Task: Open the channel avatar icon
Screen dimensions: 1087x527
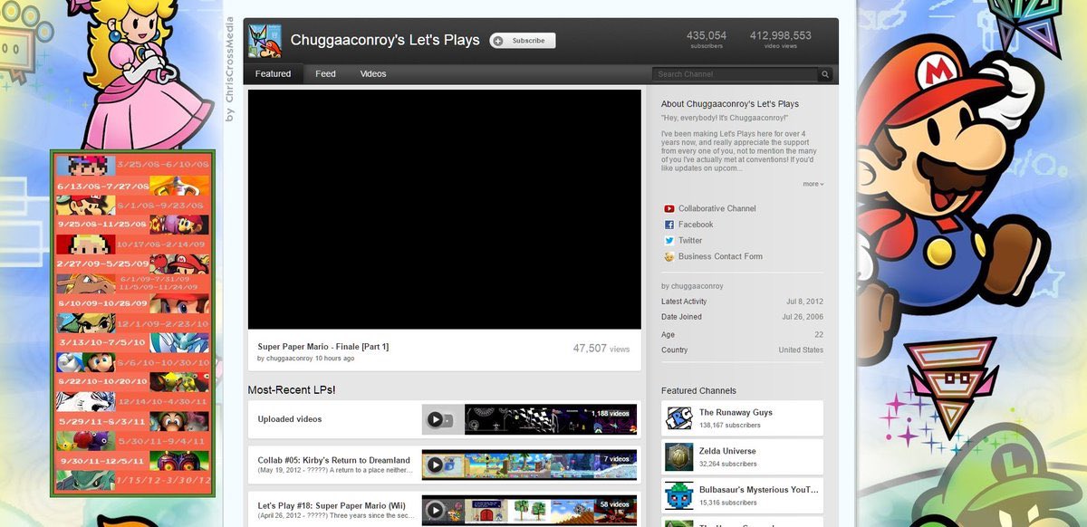Action: tap(265, 41)
